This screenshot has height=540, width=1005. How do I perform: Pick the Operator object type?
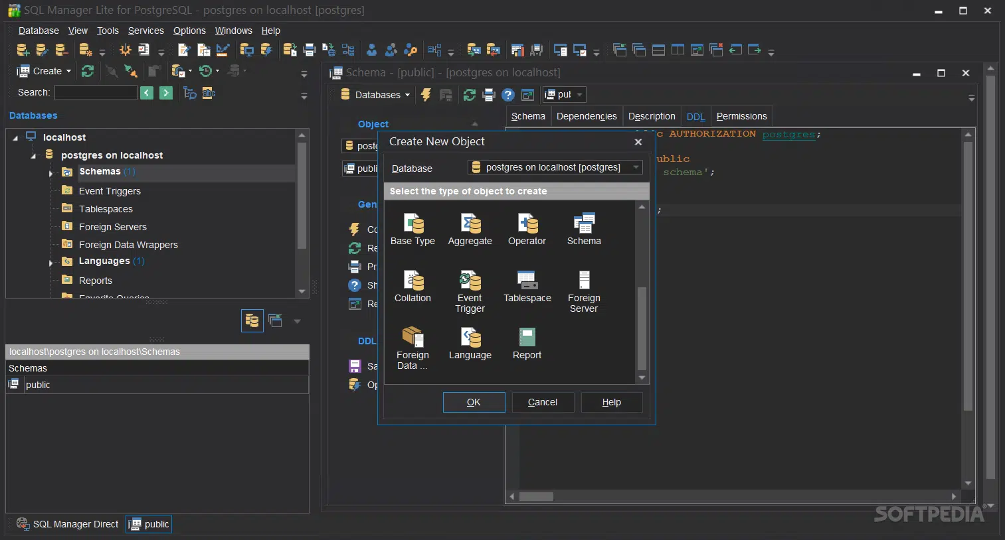click(527, 230)
